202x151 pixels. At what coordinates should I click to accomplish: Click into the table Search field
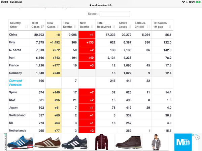[x=114, y=14]
